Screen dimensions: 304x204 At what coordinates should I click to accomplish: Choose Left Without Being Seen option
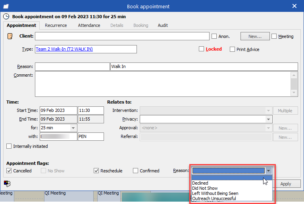215,193
